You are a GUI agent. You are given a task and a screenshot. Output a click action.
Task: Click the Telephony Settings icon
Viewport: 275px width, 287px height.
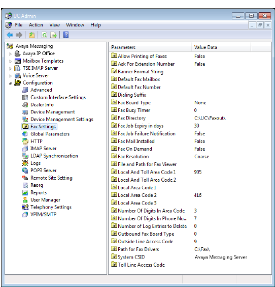click(x=25, y=207)
